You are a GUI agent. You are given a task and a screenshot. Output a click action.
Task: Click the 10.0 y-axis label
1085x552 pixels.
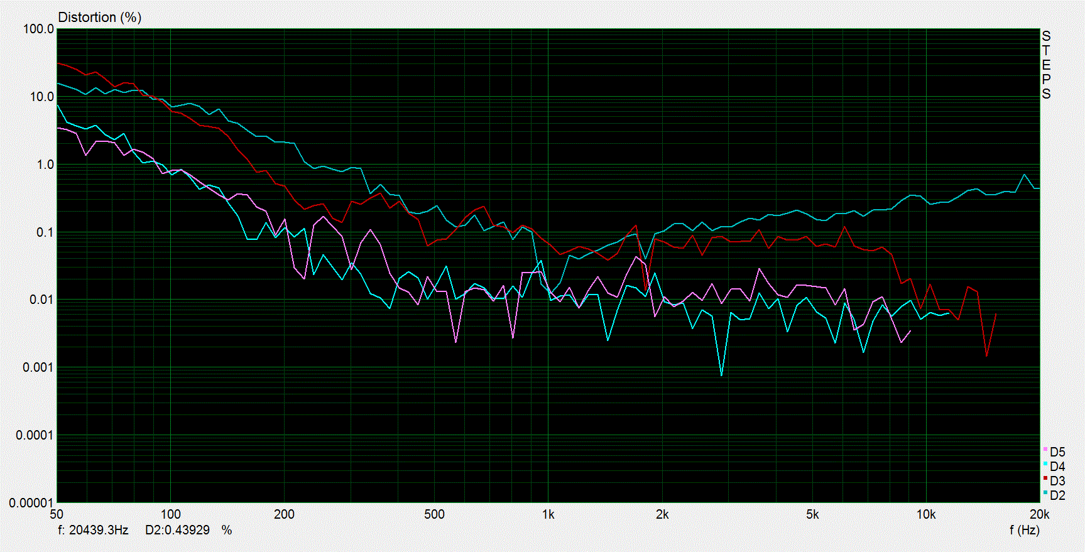click(41, 97)
